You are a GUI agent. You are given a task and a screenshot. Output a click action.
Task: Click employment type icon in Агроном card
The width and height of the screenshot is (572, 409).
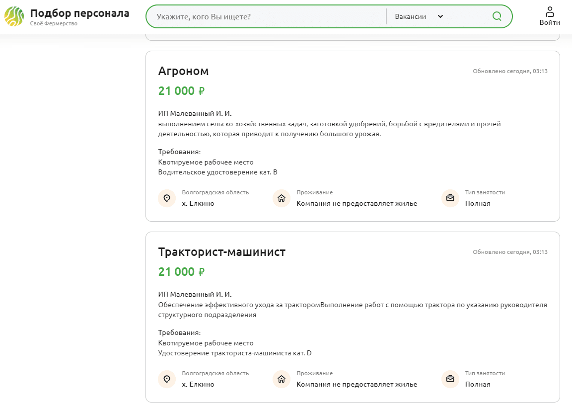tap(450, 198)
